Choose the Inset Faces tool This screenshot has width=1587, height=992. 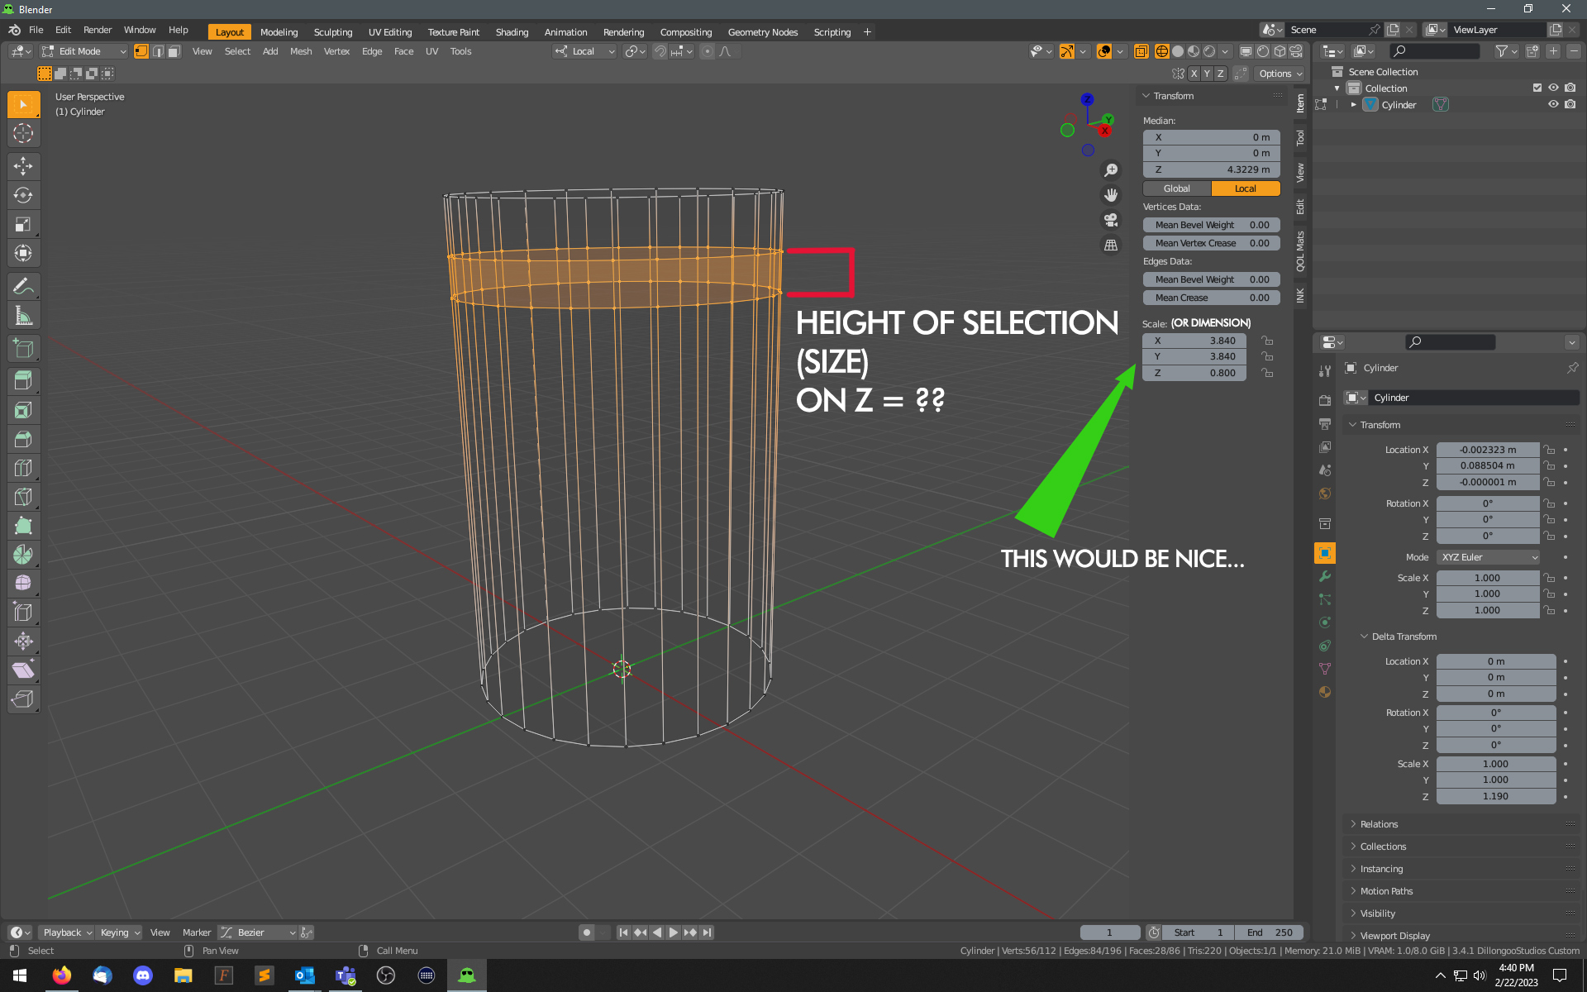tap(23, 410)
